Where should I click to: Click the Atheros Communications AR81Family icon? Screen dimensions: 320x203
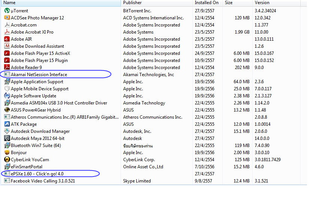[x=7, y=117]
